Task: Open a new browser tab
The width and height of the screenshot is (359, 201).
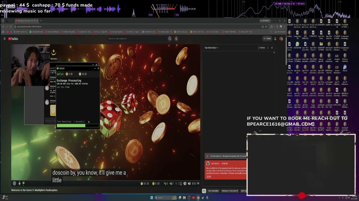Action: coord(41,21)
